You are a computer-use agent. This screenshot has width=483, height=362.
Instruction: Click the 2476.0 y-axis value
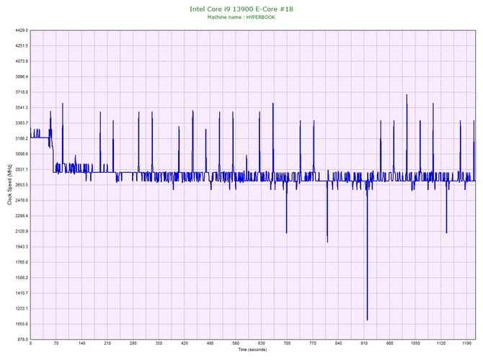pos(22,201)
